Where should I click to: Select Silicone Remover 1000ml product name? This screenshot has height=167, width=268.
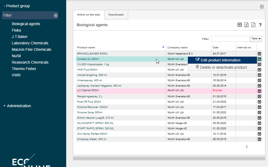[92, 107]
